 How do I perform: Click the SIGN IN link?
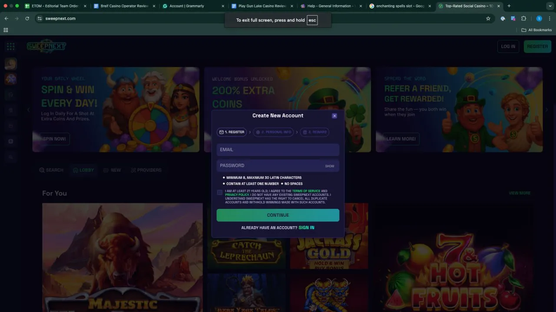[x=306, y=227]
